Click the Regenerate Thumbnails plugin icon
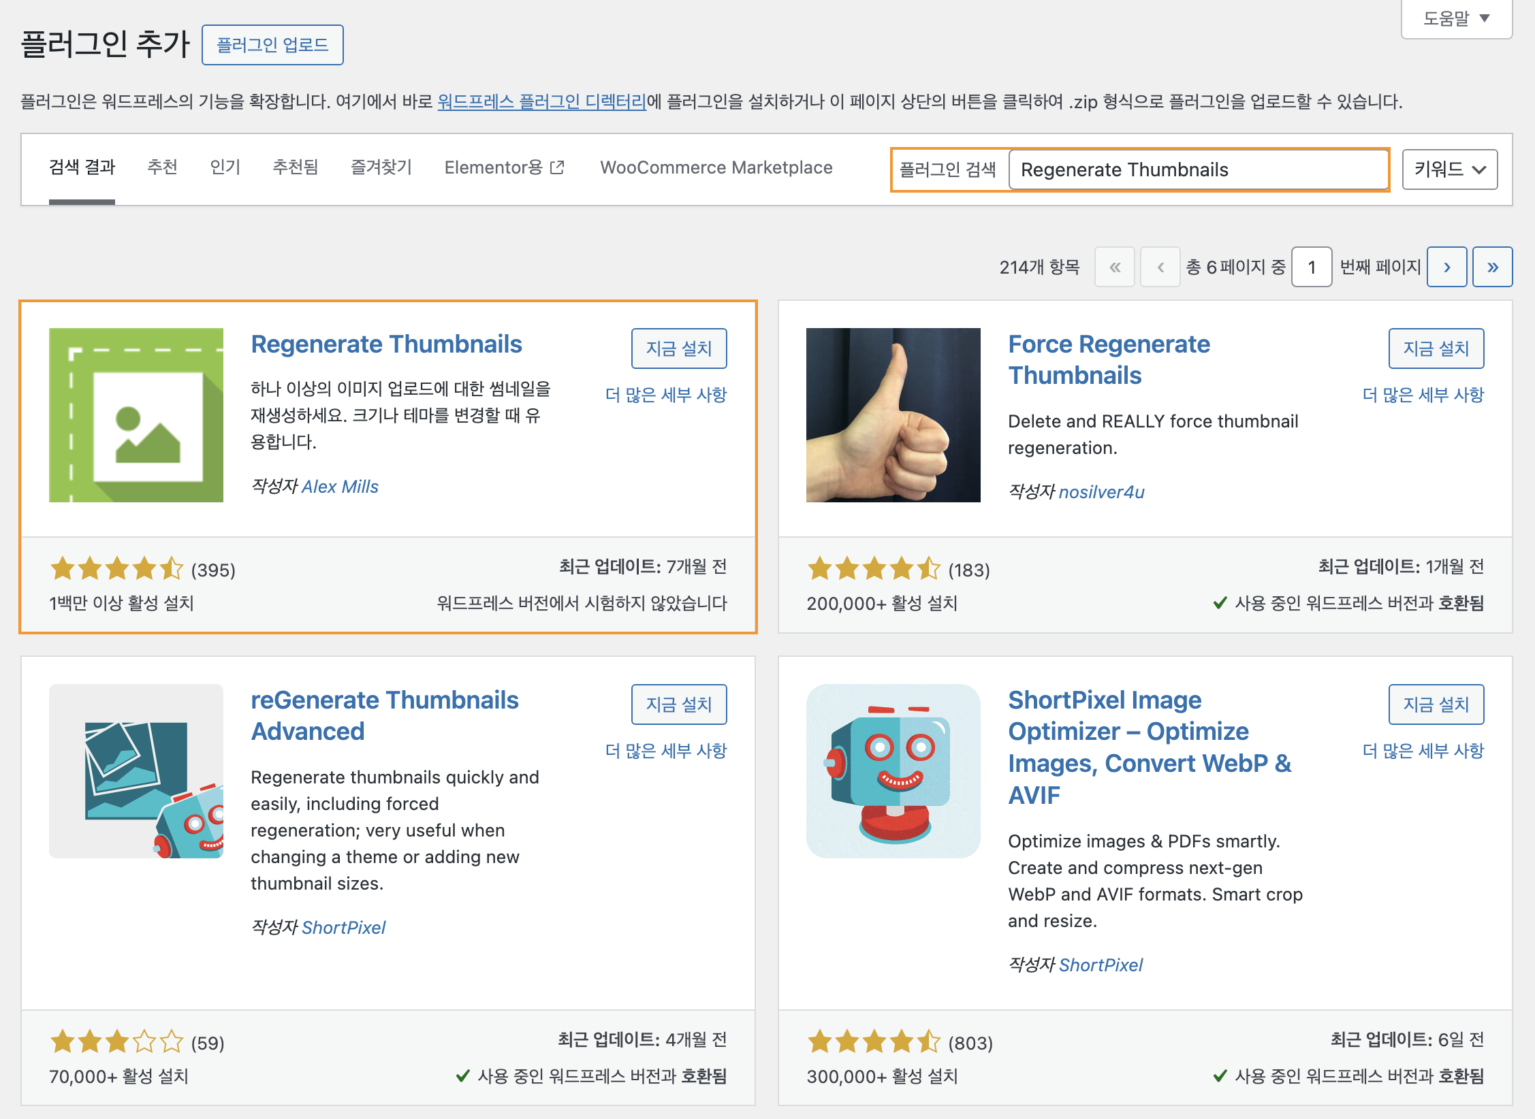Screen dimensions: 1535x1119 136,415
